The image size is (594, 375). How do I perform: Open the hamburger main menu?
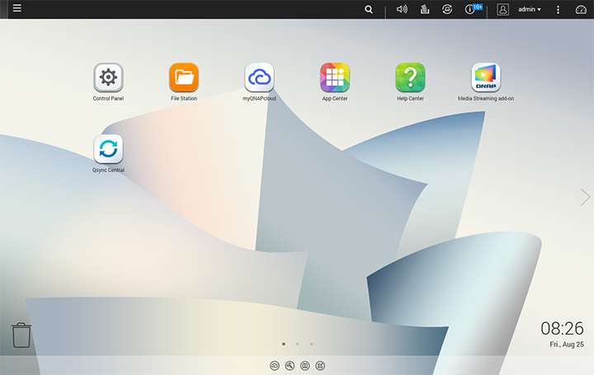[16, 9]
